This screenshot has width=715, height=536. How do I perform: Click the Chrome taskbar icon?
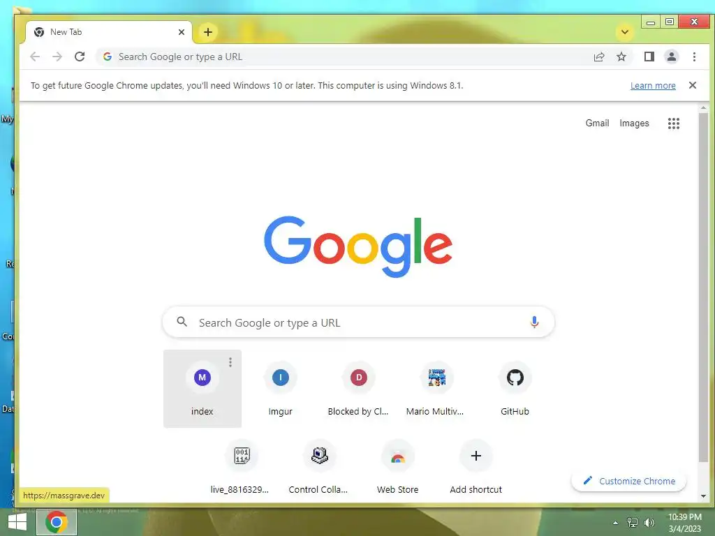click(56, 522)
